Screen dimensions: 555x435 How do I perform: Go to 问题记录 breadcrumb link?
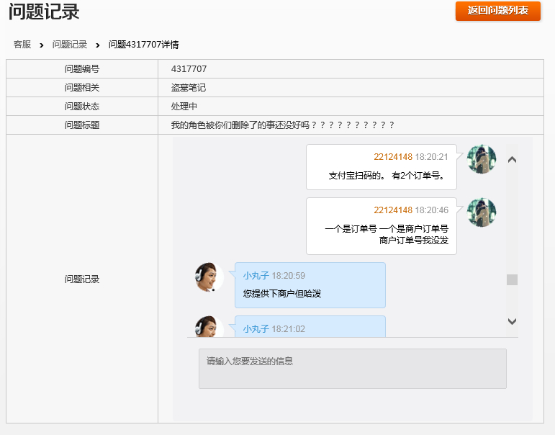(70, 45)
